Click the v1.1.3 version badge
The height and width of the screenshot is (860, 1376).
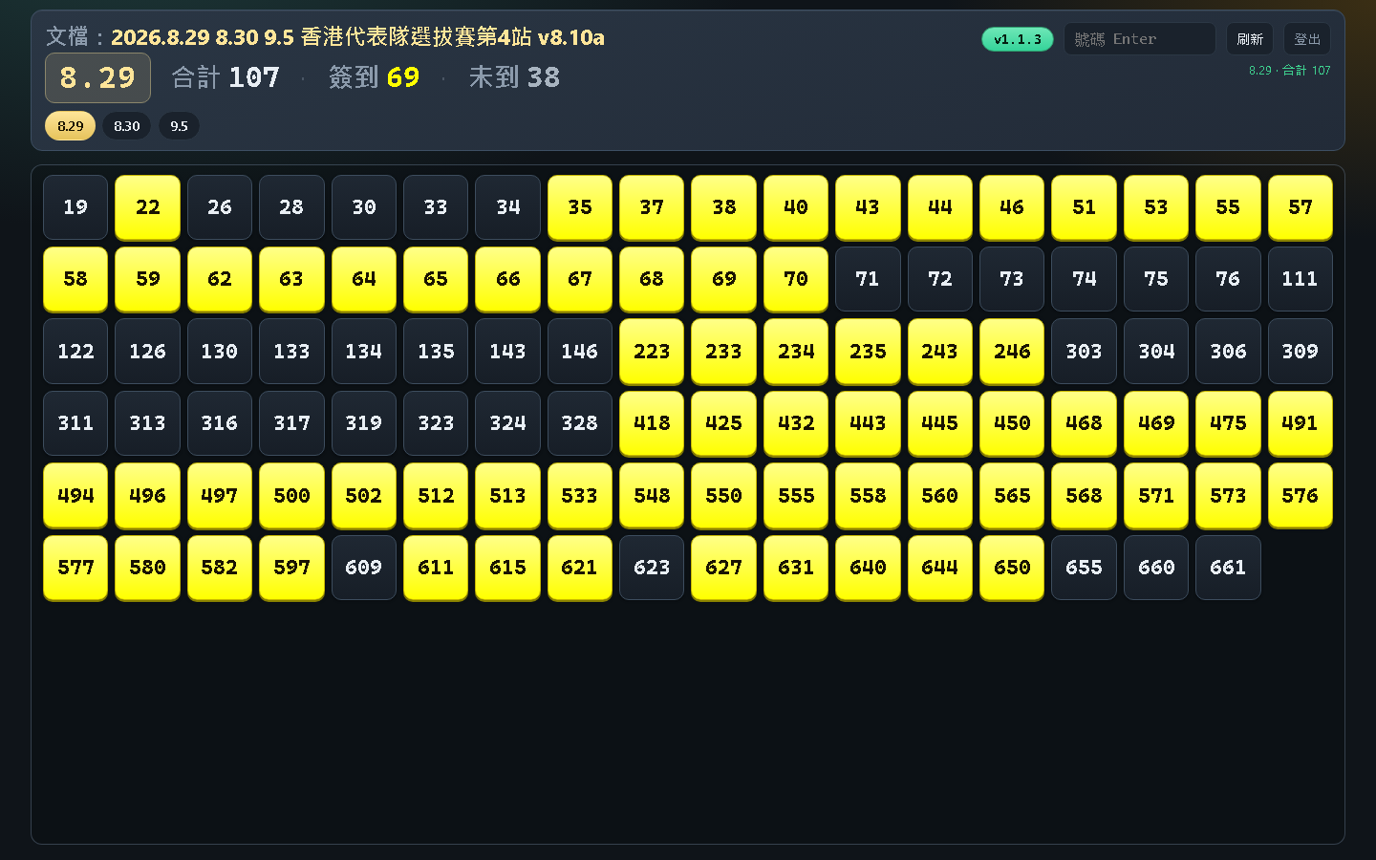coord(1018,39)
